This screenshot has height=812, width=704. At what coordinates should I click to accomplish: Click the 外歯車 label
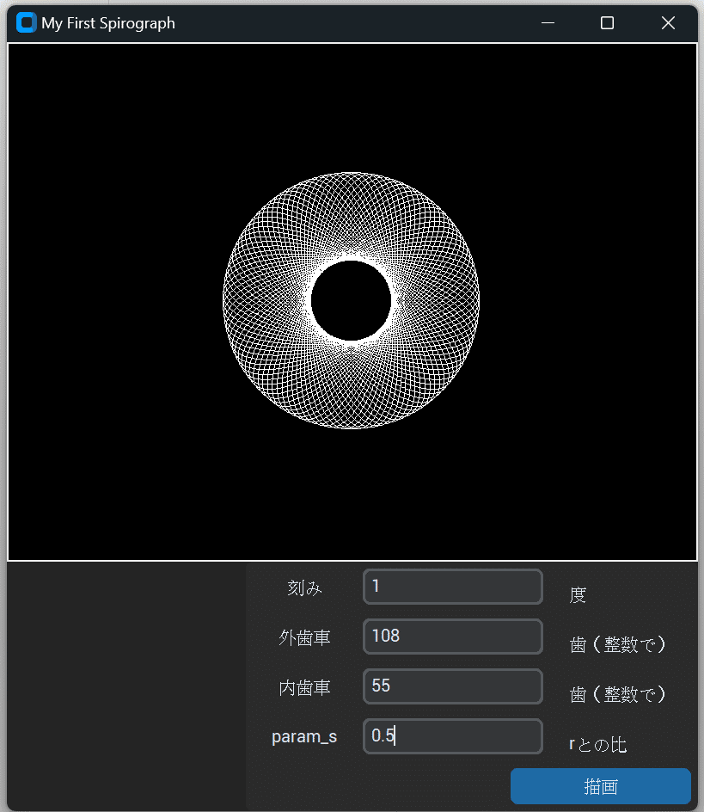tap(304, 637)
